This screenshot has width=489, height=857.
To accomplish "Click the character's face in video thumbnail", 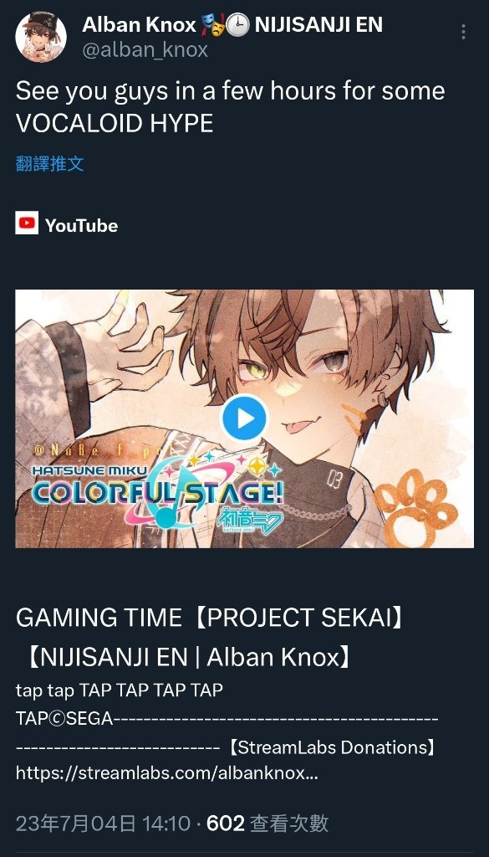I will tap(306, 377).
